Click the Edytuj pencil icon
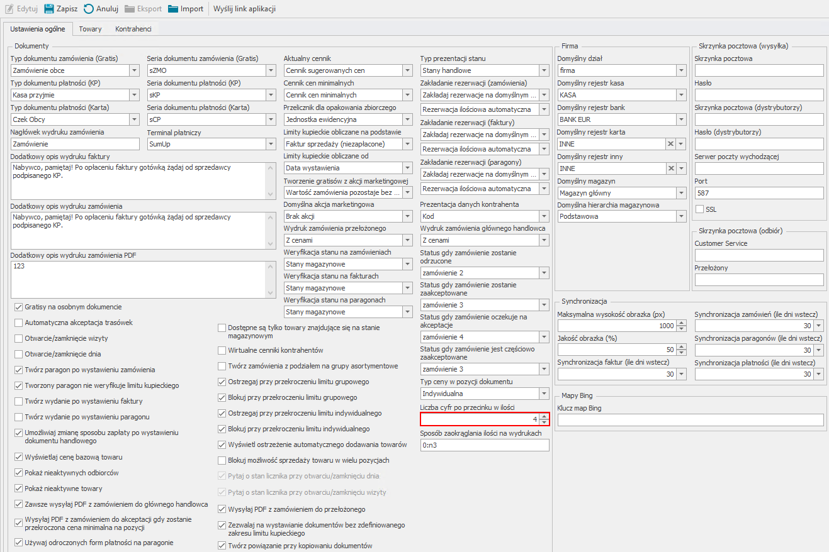The height and width of the screenshot is (552, 829). click(9, 9)
